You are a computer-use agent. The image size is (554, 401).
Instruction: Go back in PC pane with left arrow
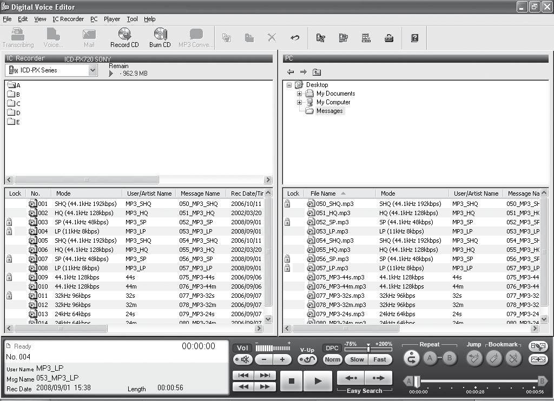point(291,72)
